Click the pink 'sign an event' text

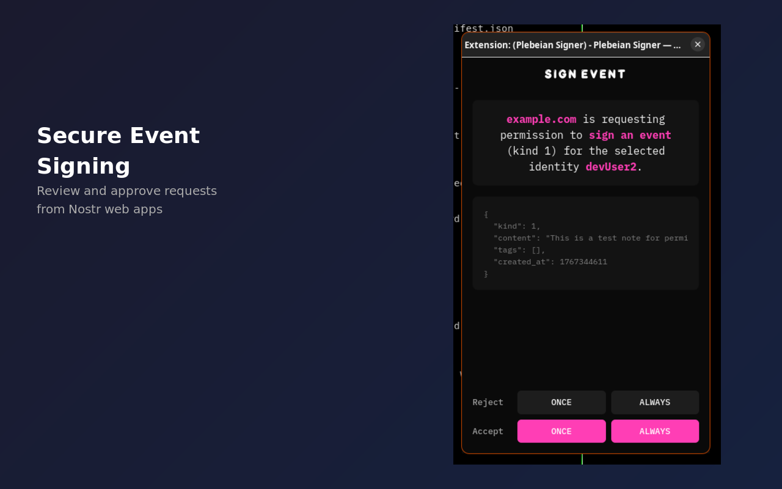pos(629,135)
